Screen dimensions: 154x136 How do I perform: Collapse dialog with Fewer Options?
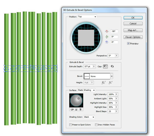(x=133, y=37)
